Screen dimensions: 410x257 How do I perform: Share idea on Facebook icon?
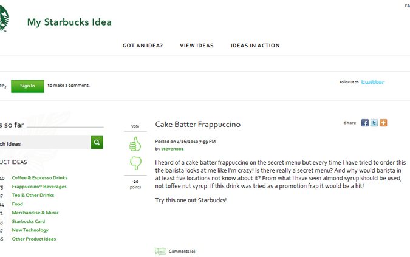[x=365, y=123]
